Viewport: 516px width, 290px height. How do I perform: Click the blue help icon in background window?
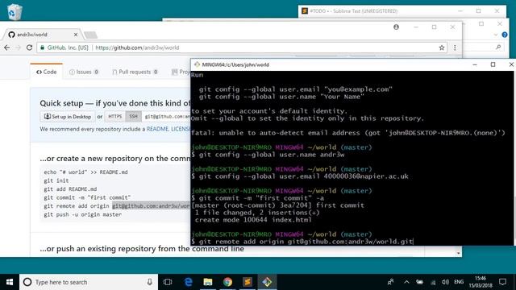point(505,35)
